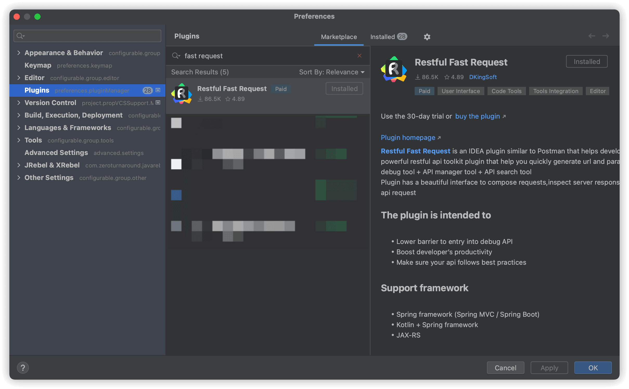Click the back navigation arrow
The width and height of the screenshot is (629, 389).
coord(592,36)
